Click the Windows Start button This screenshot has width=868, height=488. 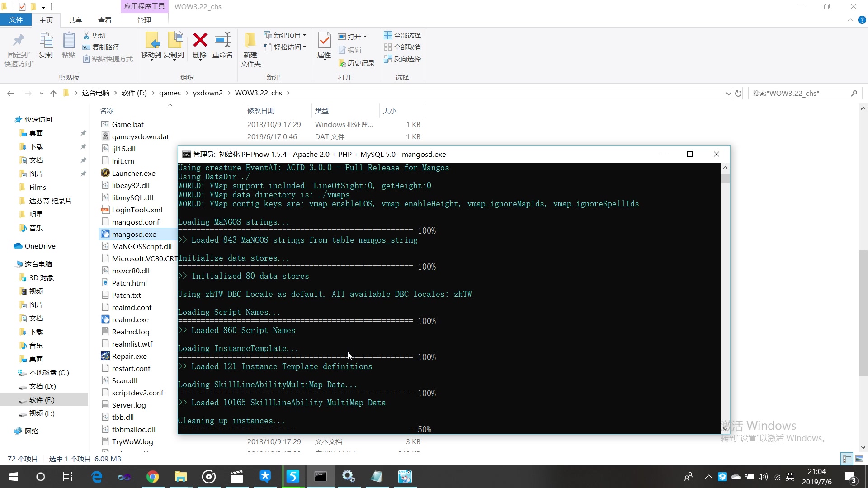click(14, 477)
